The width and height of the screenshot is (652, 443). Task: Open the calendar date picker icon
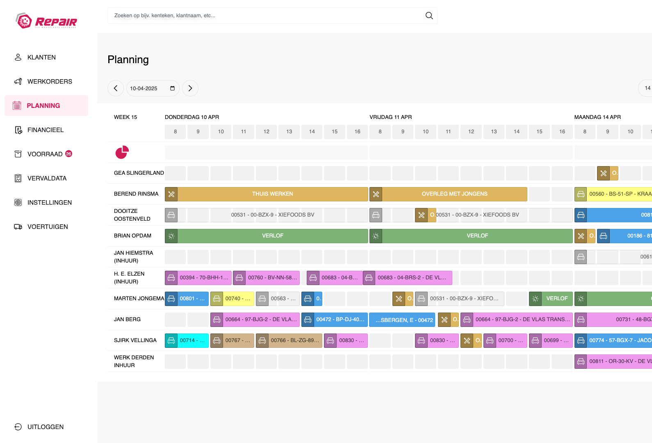tap(172, 88)
